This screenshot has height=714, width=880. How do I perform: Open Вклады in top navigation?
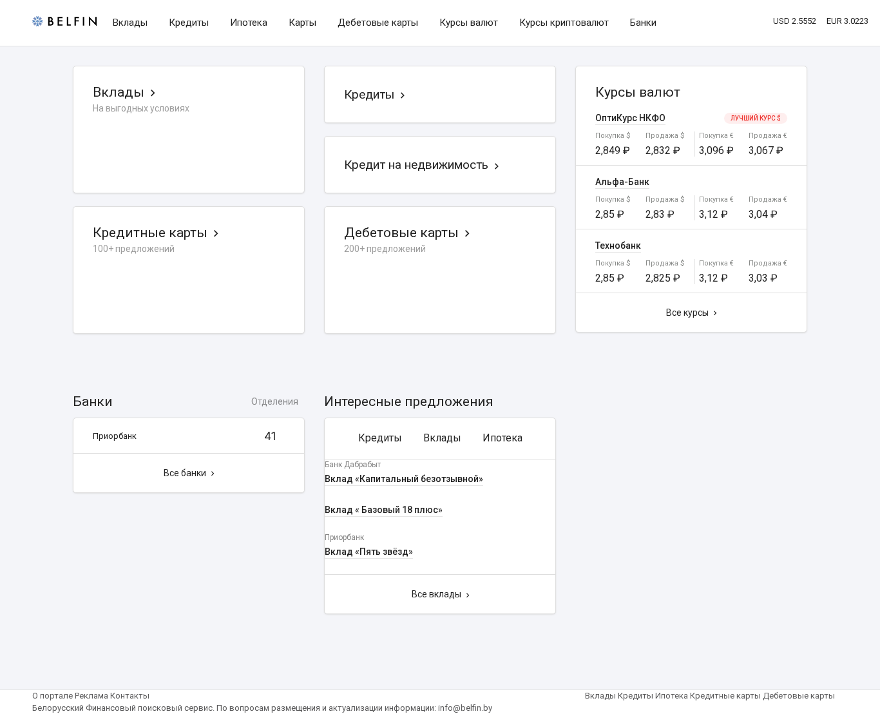pyautogui.click(x=130, y=23)
